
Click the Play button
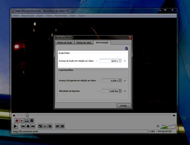(x=15, y=126)
